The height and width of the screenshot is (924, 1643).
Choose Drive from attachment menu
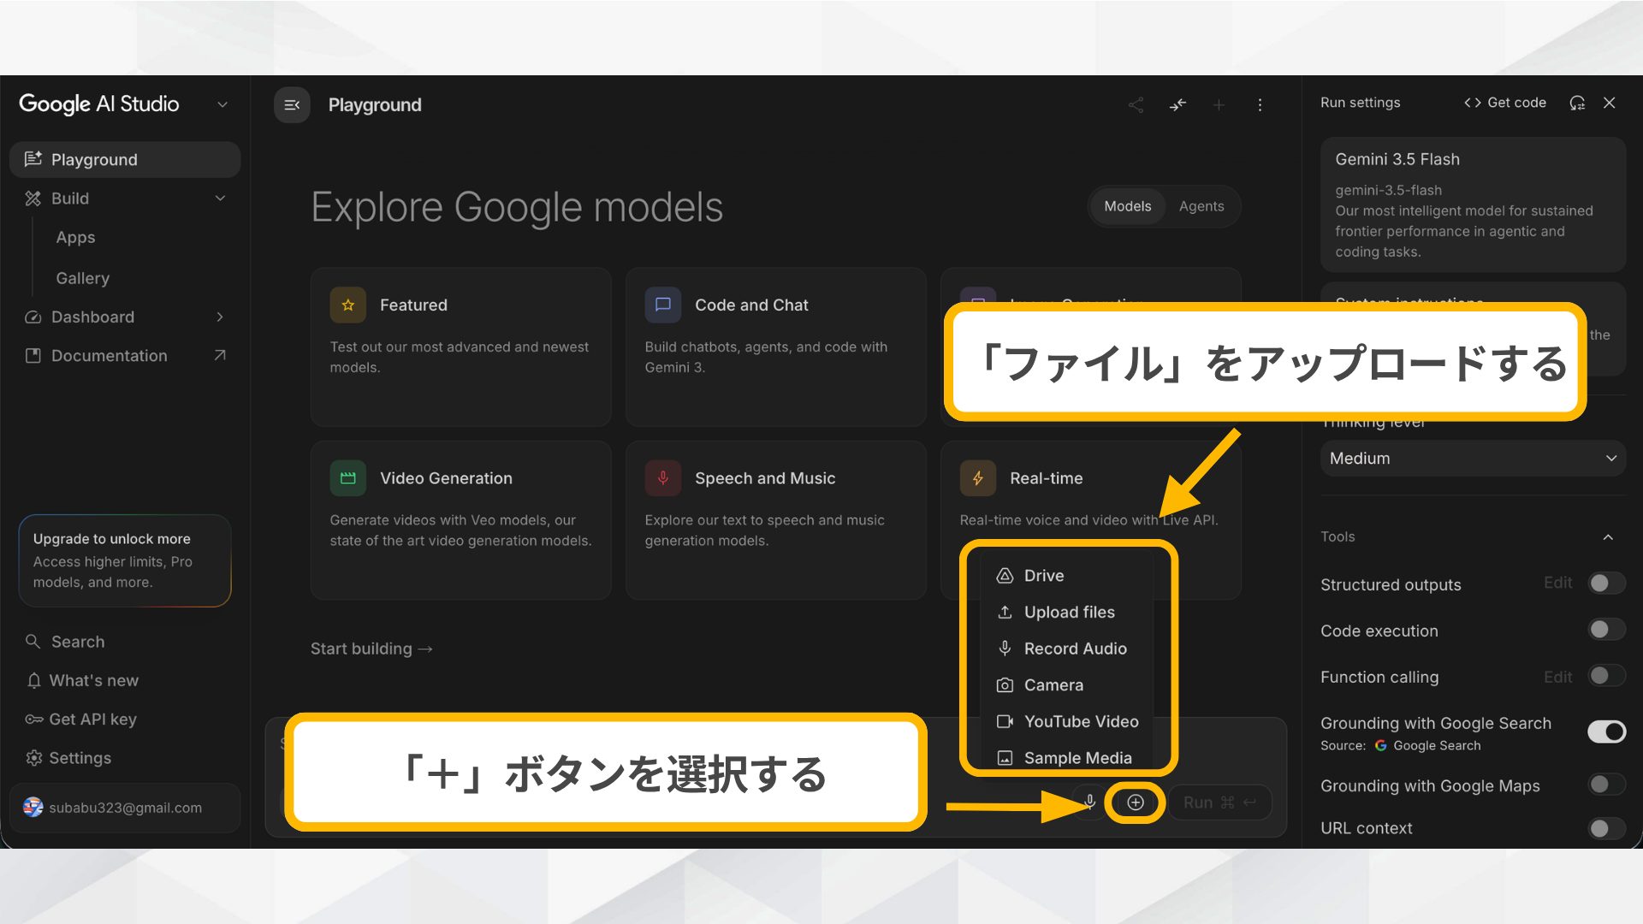1066,576
